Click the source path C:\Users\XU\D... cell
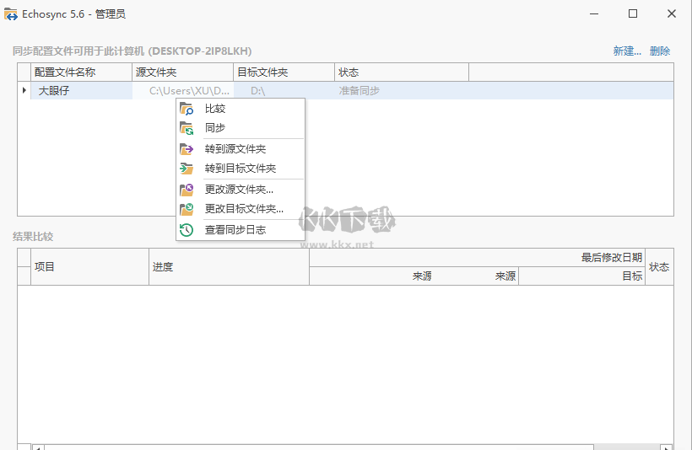 pos(183,90)
